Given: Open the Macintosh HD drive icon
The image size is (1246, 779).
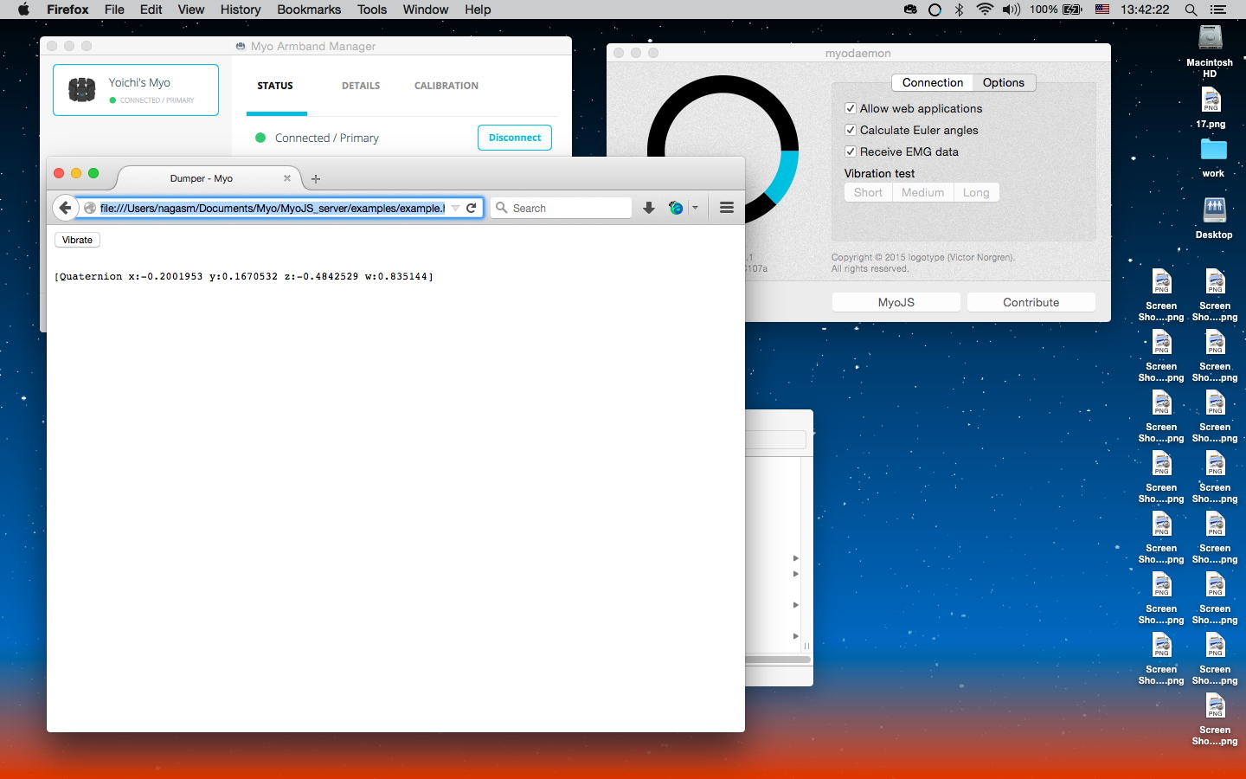Looking at the screenshot, I should point(1210,39).
